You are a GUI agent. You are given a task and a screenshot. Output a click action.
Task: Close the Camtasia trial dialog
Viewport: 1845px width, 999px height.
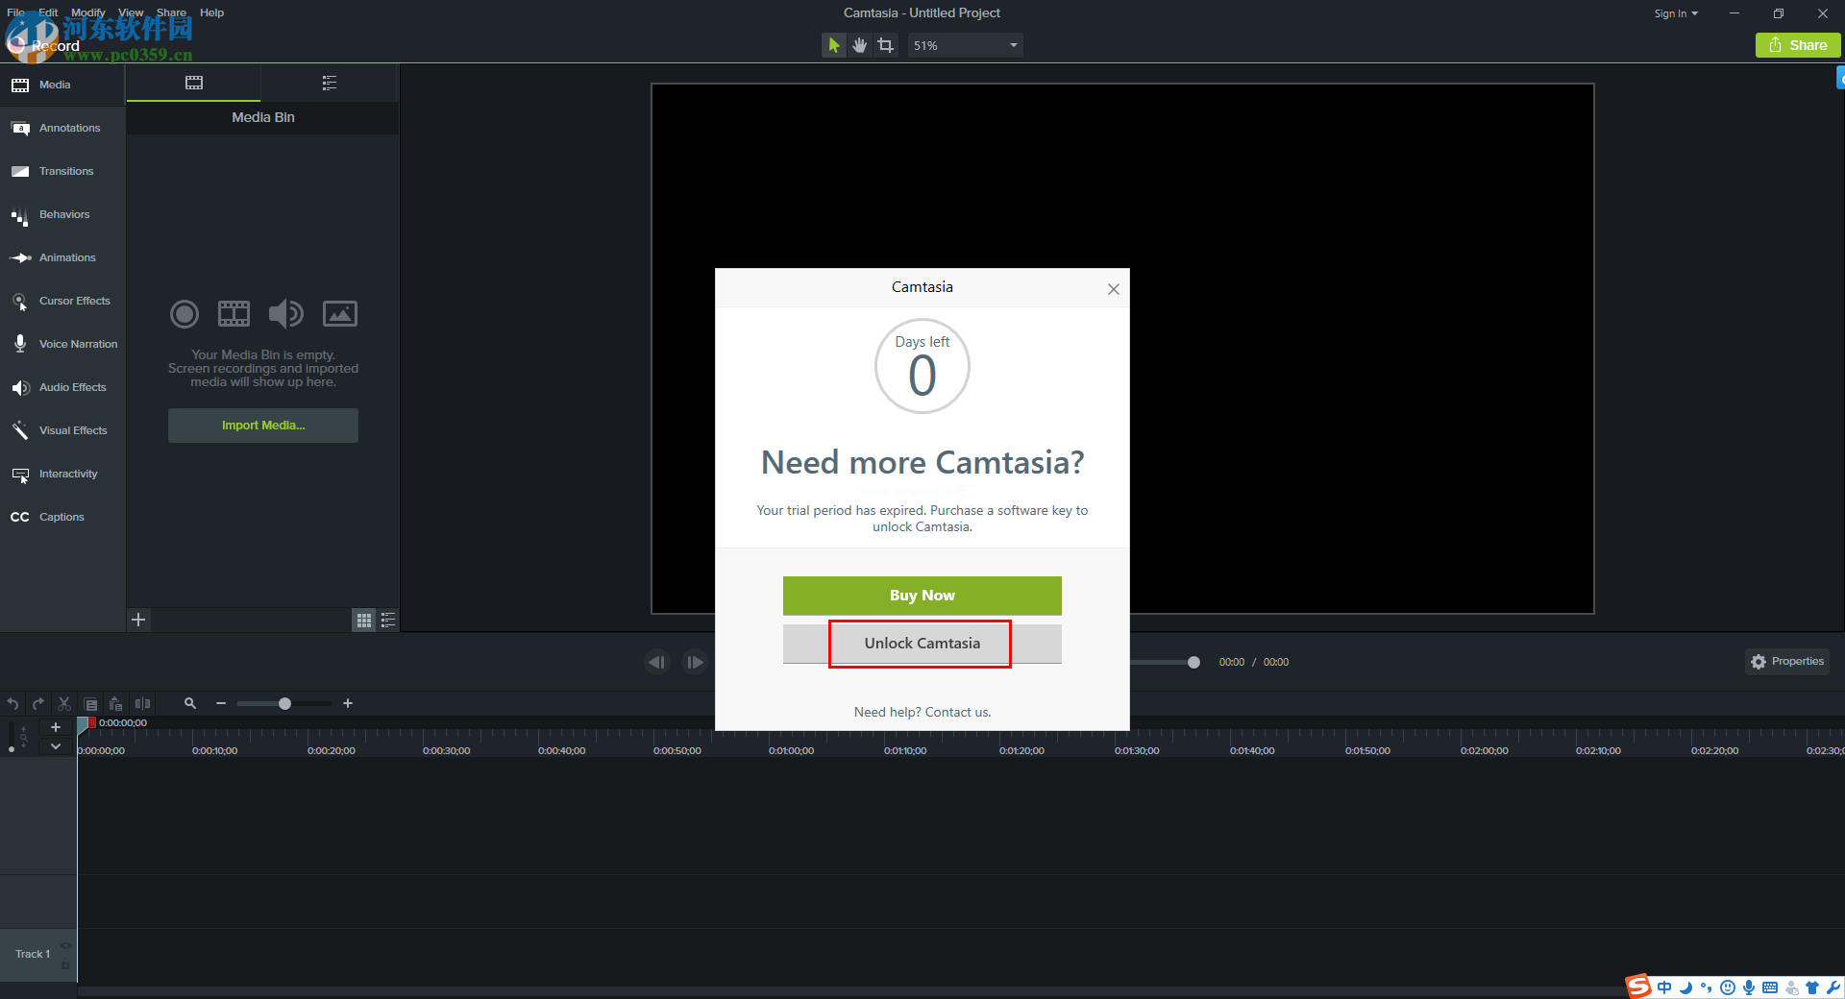click(x=1114, y=289)
